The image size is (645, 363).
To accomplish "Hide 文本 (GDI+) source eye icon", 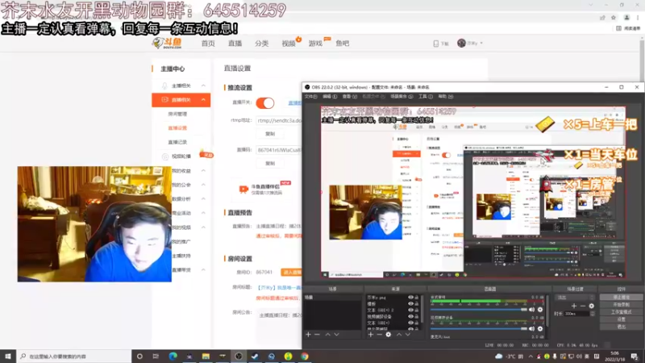I will point(410,323).
